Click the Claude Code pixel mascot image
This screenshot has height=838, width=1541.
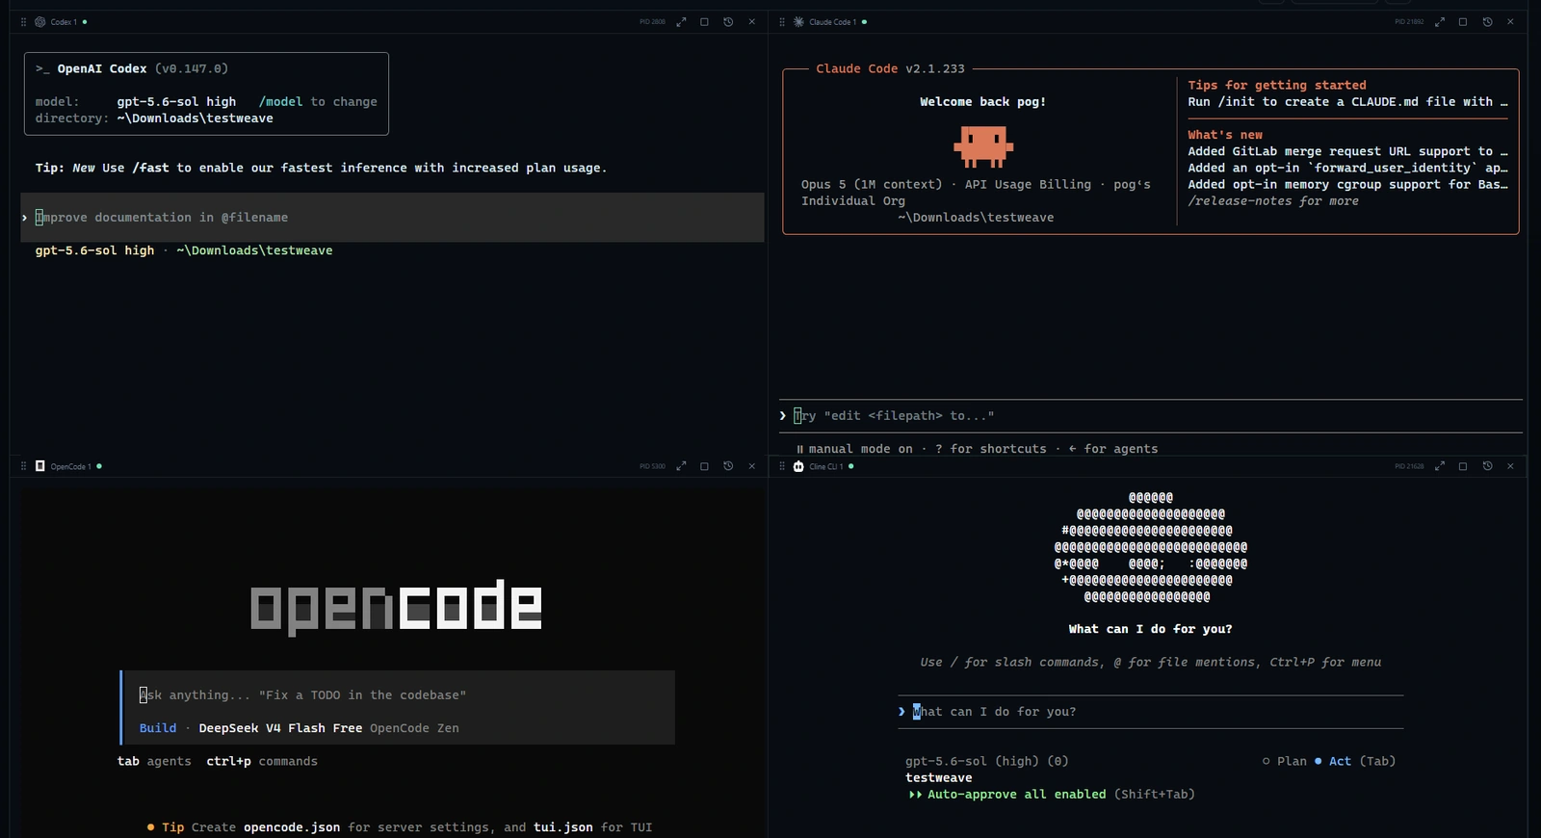pyautogui.click(x=983, y=146)
